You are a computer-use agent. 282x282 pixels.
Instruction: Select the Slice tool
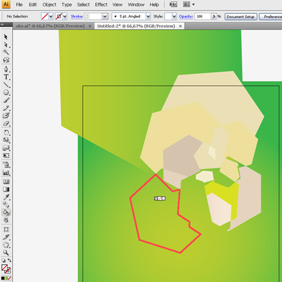click(6, 237)
